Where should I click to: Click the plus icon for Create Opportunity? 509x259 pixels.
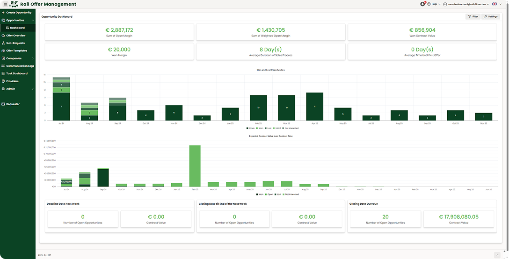point(3,13)
